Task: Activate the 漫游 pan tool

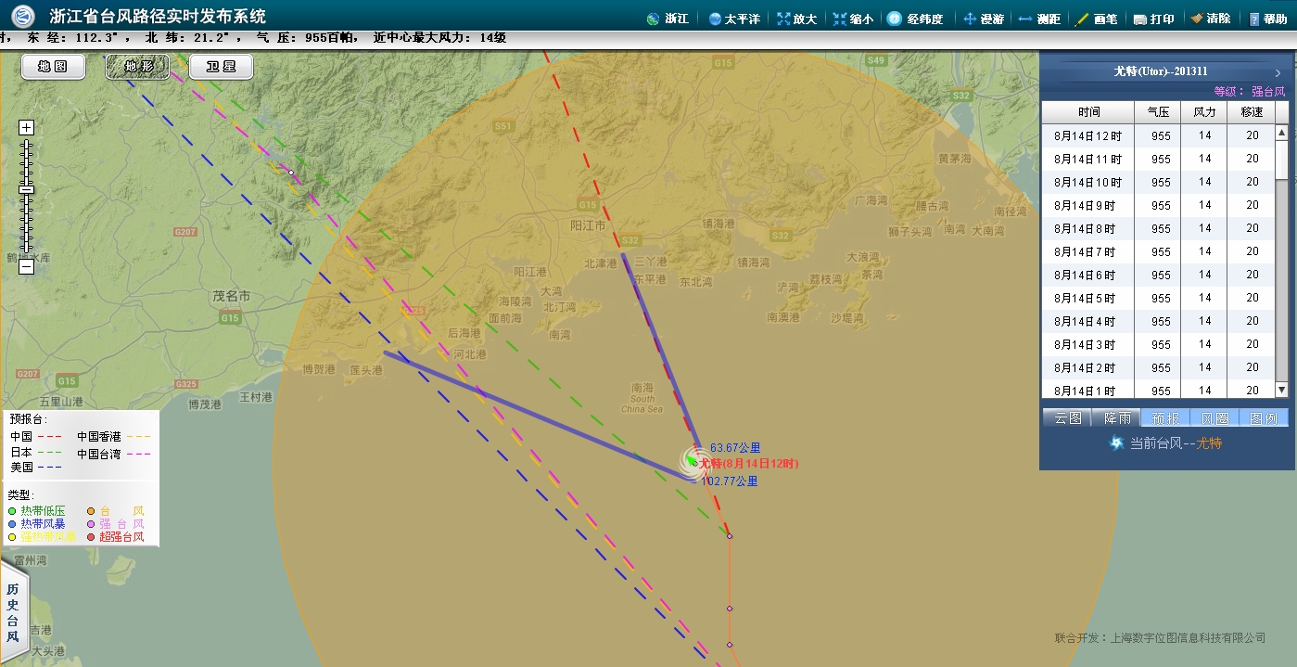Action: point(984,19)
